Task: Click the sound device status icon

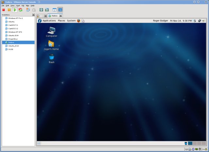Action: 200,149
